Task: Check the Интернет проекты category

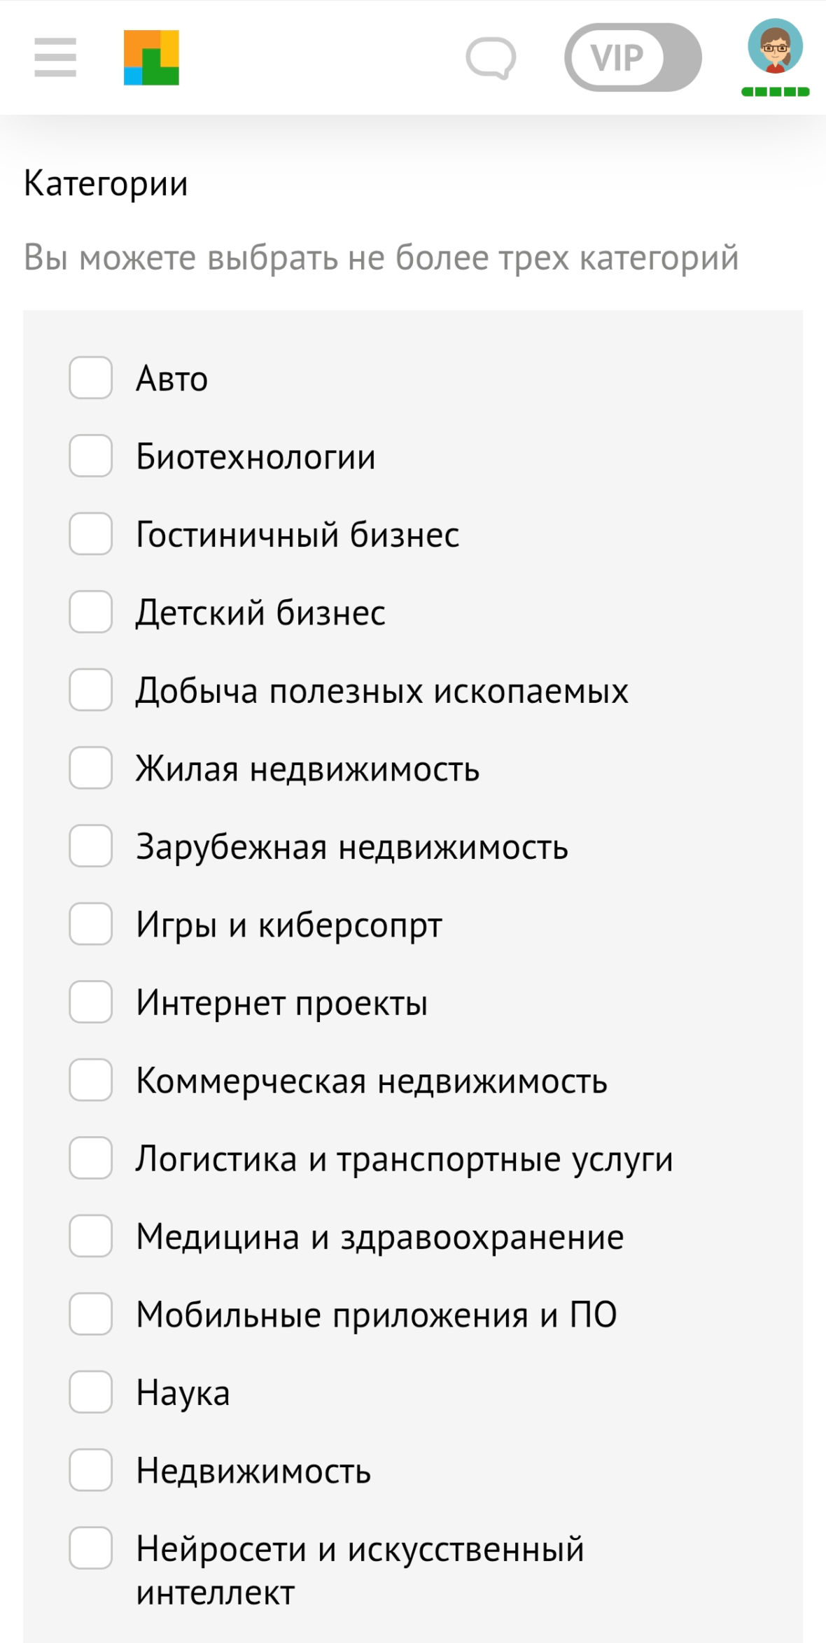Action: [x=90, y=1005]
